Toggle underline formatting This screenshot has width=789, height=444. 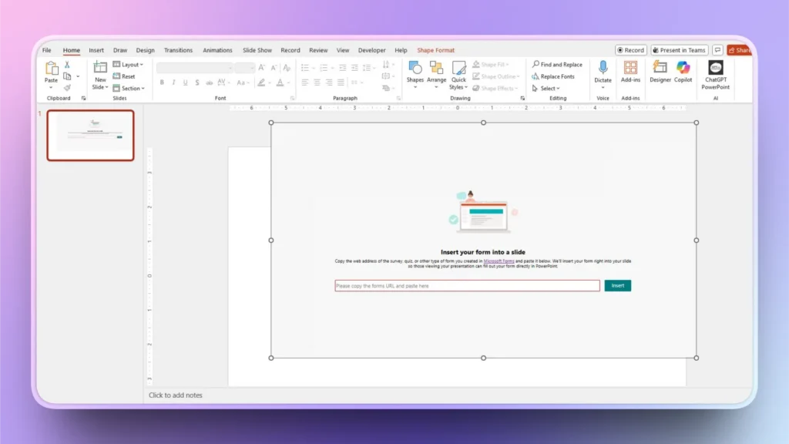pos(186,82)
